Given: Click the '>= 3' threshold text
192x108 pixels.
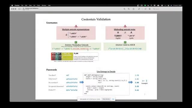Looking at the screenshot, I should tap(145, 81).
